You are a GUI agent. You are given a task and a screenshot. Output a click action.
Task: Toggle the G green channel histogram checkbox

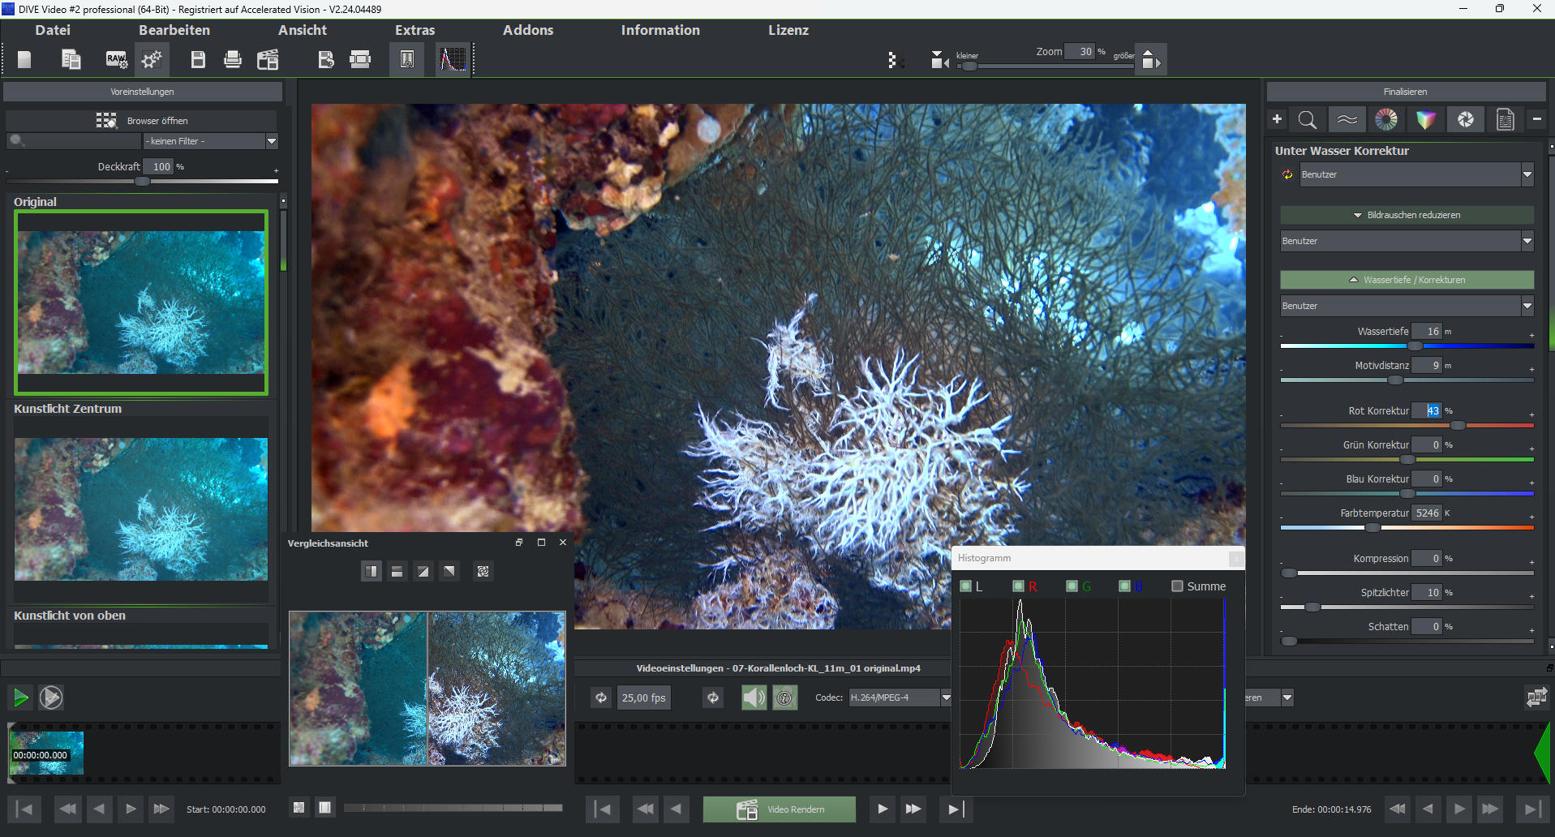[1072, 586]
